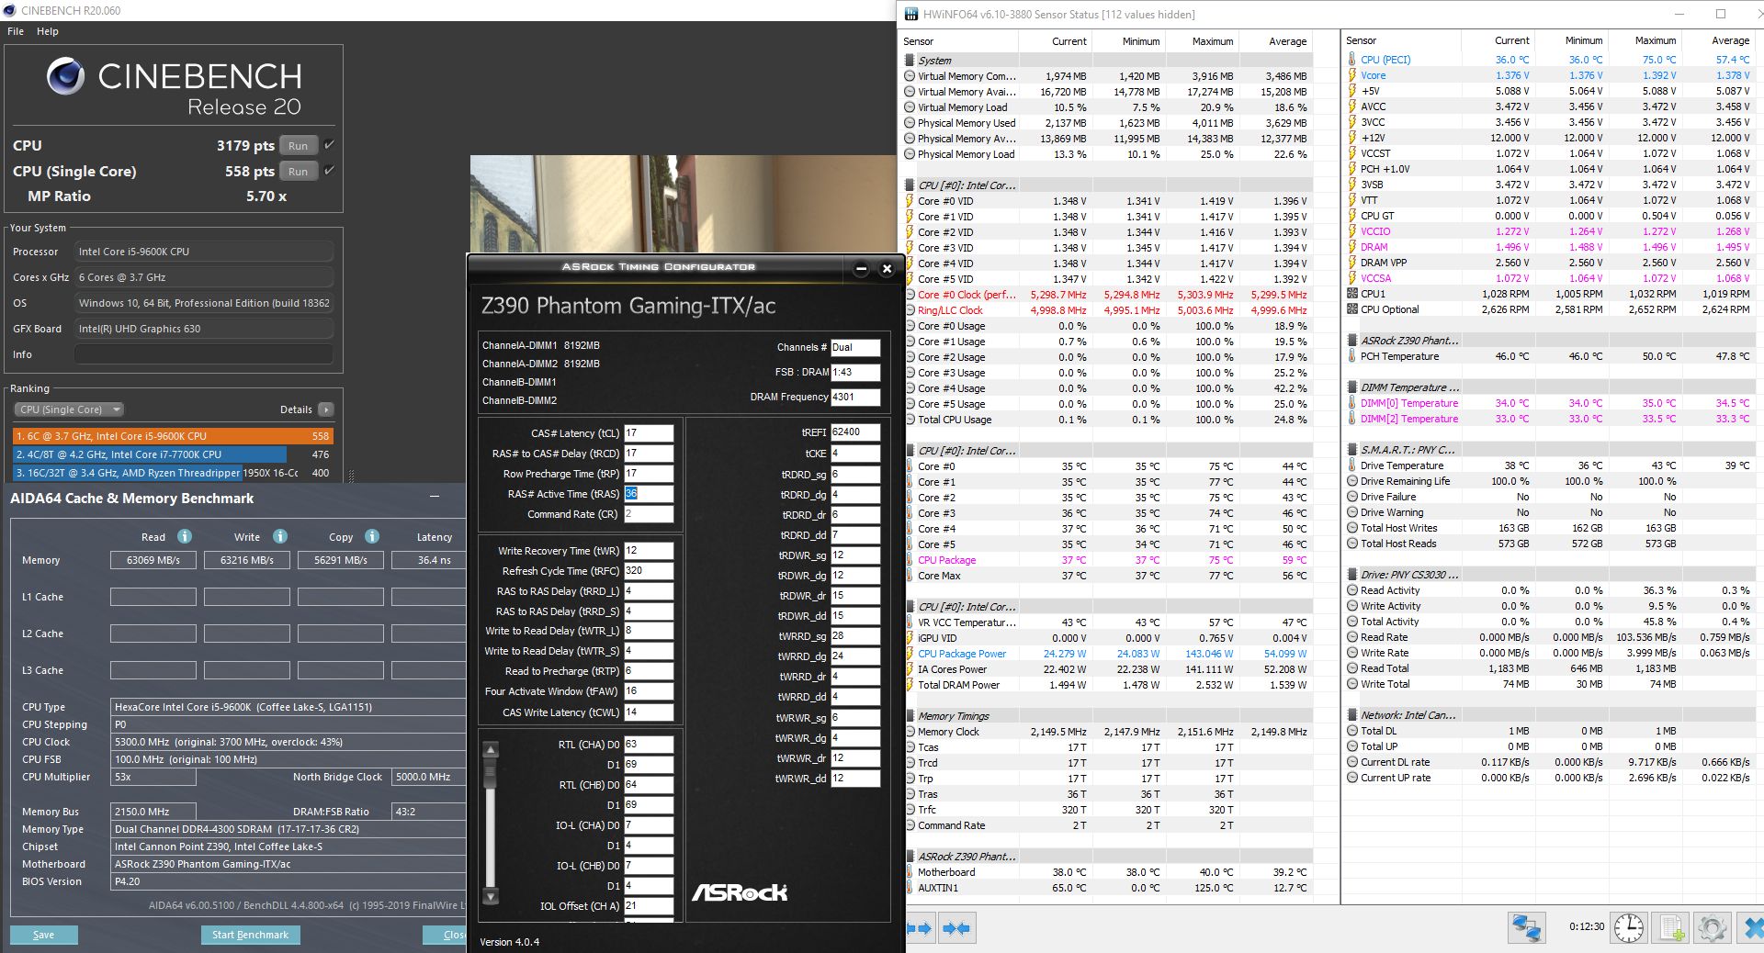Click the Memory Timings group icon in HWiNFO
The width and height of the screenshot is (1764, 953).
click(910, 716)
